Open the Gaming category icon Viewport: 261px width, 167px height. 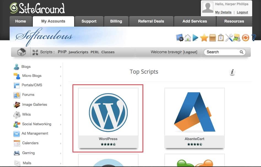pos(17,153)
